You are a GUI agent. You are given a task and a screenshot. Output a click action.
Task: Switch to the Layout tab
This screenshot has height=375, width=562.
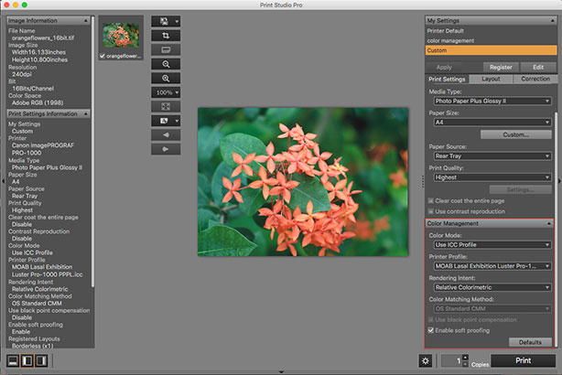[x=491, y=79]
